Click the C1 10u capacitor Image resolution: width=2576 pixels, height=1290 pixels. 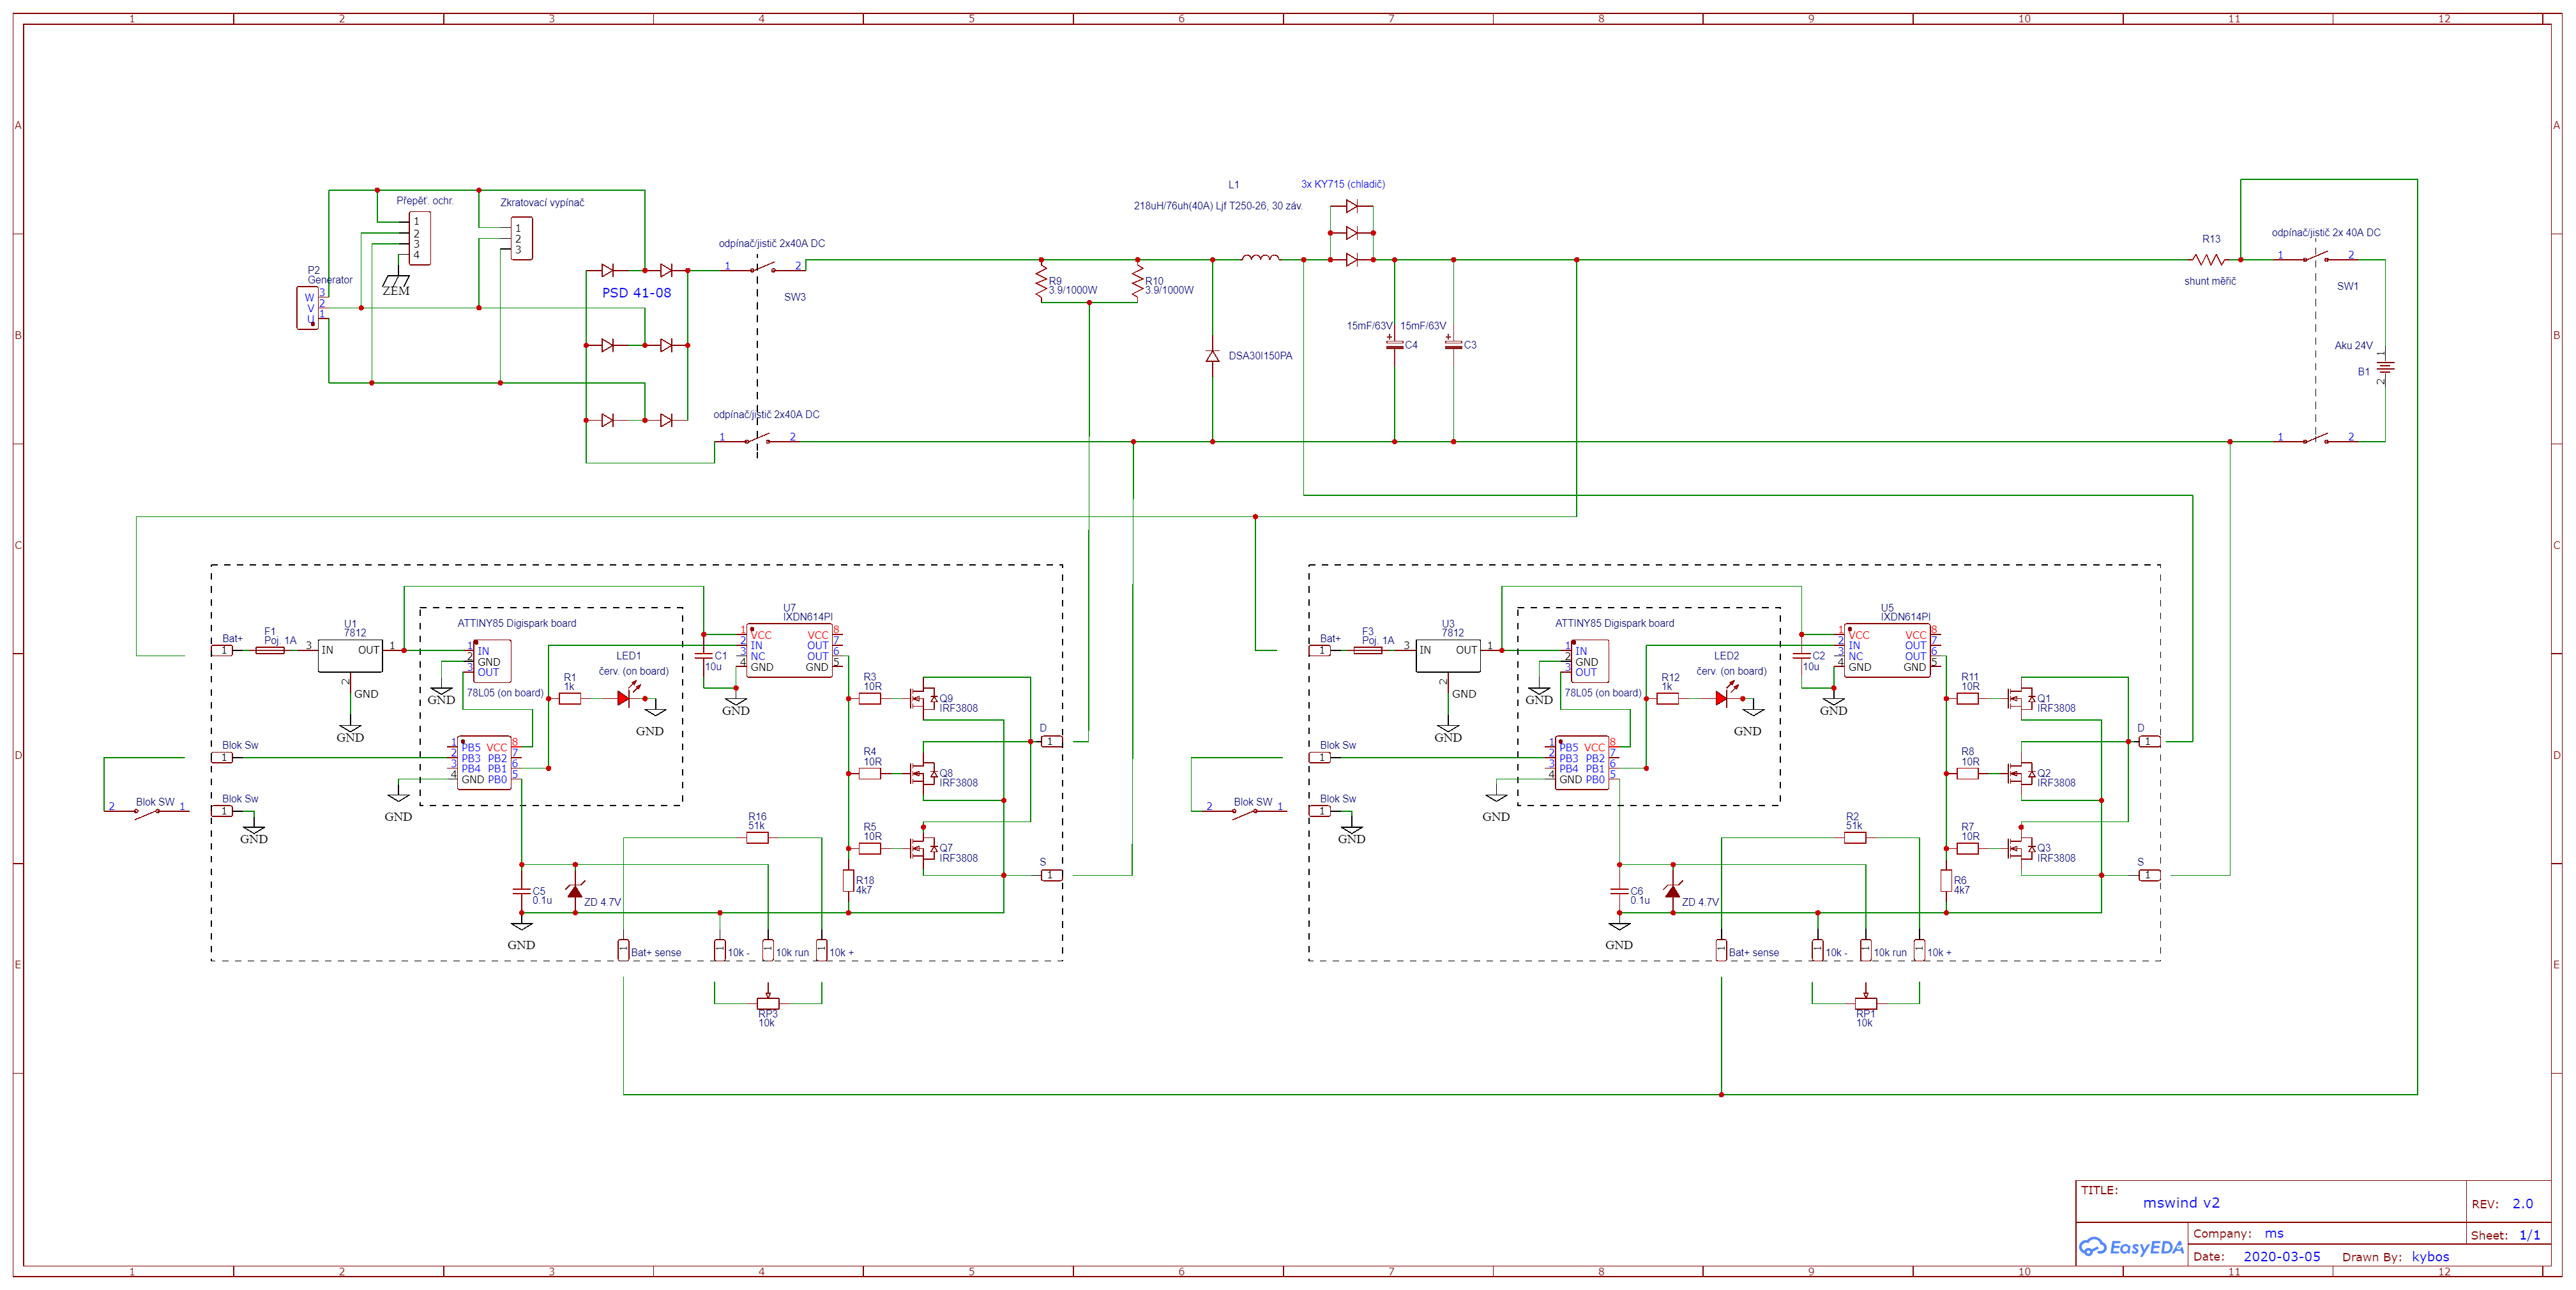coord(703,656)
